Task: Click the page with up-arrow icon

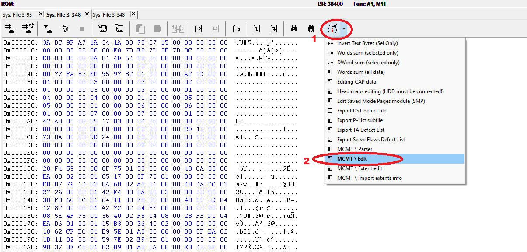Action: (257, 29)
